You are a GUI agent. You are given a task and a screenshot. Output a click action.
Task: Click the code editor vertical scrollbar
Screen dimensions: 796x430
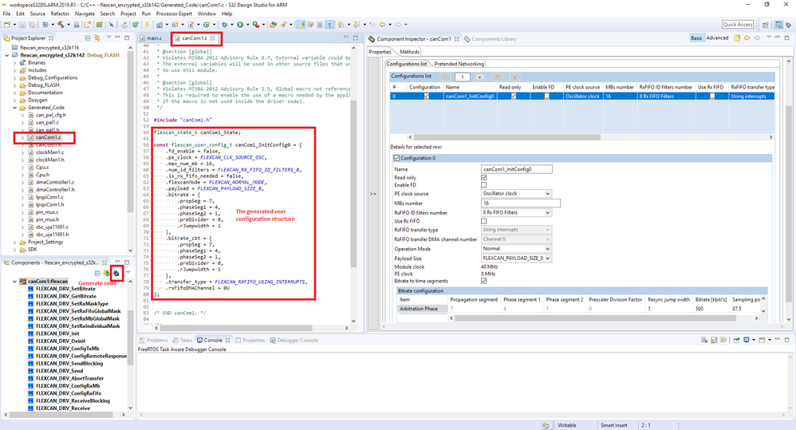pos(354,183)
